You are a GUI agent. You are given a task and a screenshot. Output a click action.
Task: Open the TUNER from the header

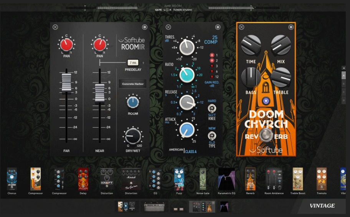[x=177, y=10]
